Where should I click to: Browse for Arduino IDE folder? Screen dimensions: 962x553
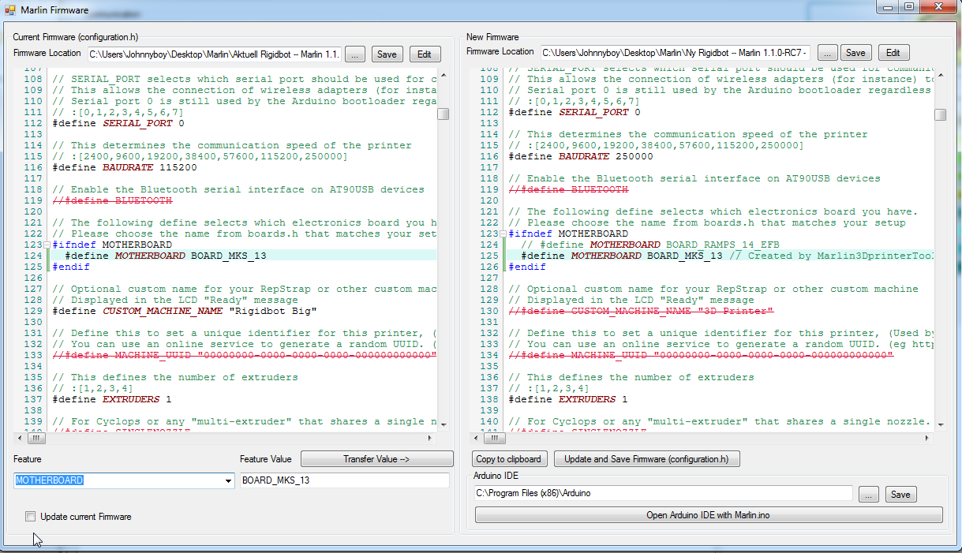click(868, 495)
